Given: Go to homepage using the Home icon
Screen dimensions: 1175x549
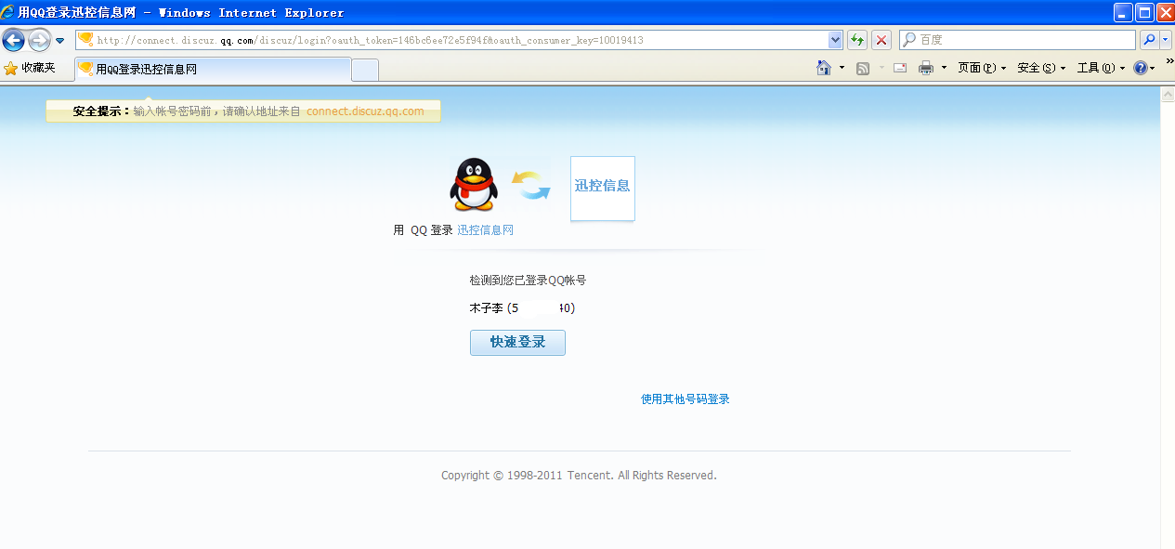Looking at the screenshot, I should tap(822, 67).
